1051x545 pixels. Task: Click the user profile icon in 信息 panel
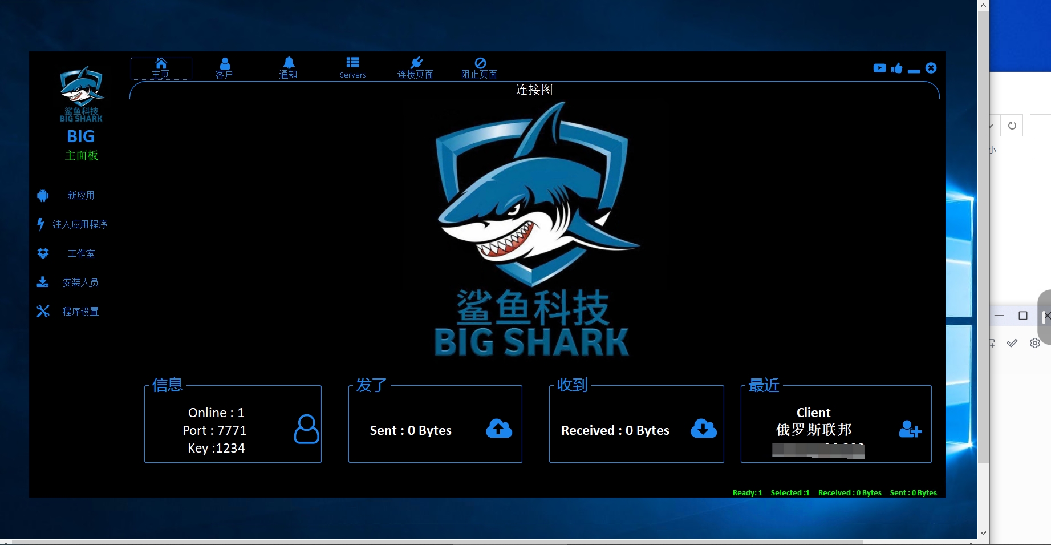pyautogui.click(x=306, y=429)
